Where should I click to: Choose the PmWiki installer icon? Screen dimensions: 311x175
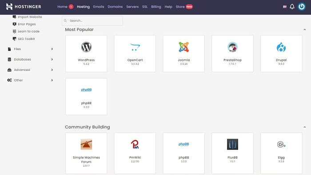(x=135, y=144)
